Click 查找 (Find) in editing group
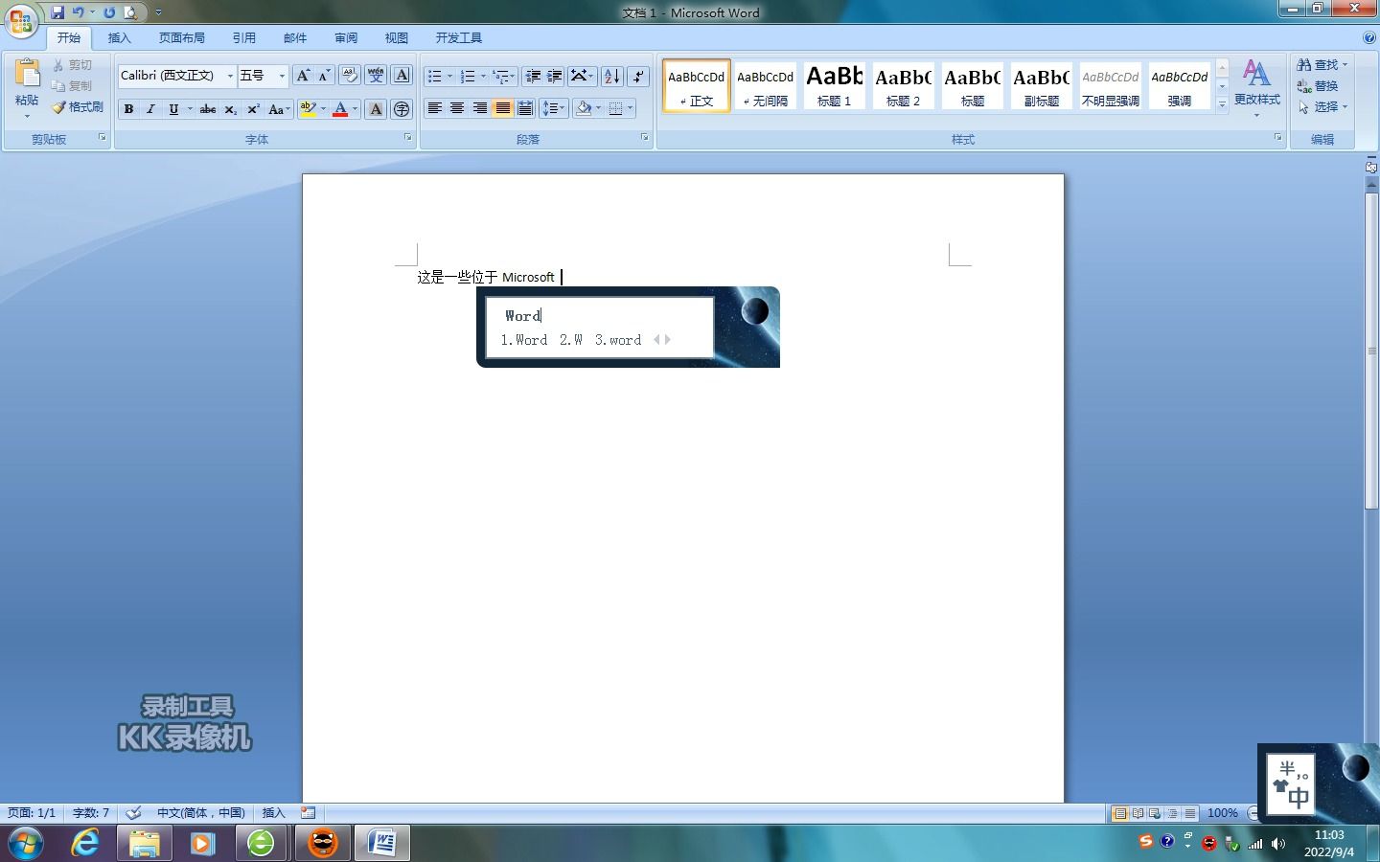1380x862 pixels. pos(1322,64)
